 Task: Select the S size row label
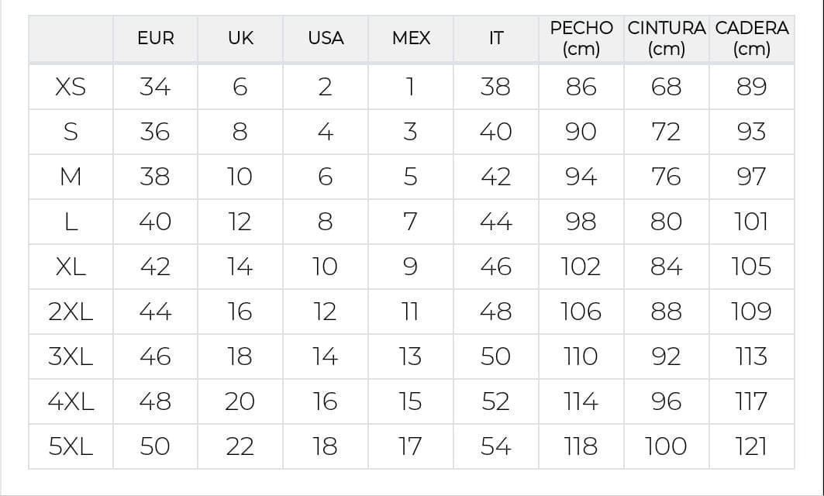tap(71, 132)
